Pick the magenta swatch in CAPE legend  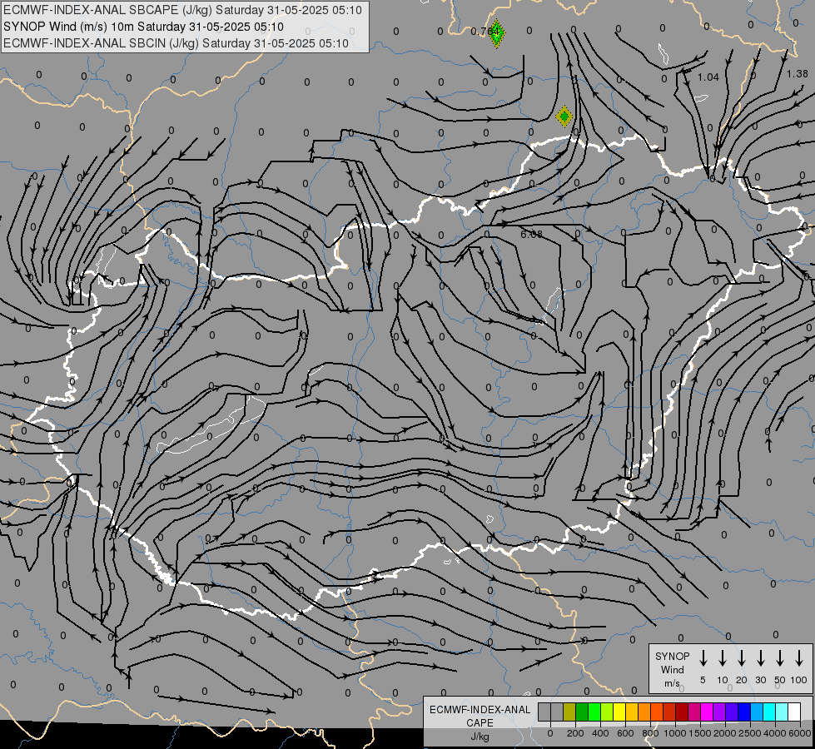(707, 712)
